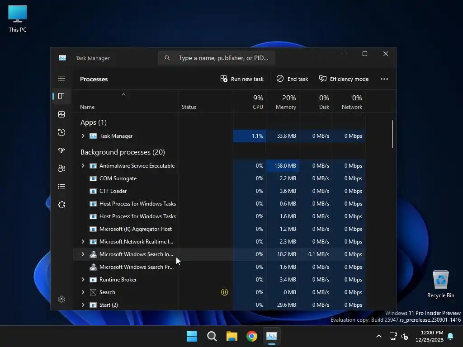This screenshot has height=347, width=463.
Task: Click the Background processes (20) heading
Action: [x=123, y=152]
